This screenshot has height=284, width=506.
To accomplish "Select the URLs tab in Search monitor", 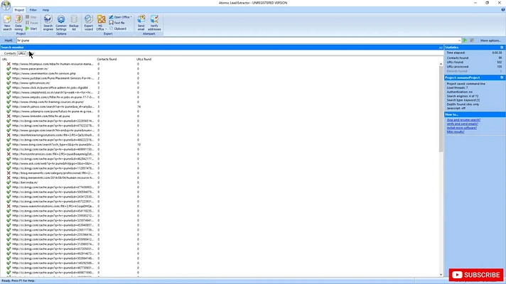I will point(21,53).
